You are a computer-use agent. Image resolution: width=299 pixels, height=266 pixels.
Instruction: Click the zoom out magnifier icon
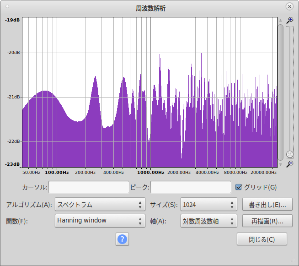point(289,164)
